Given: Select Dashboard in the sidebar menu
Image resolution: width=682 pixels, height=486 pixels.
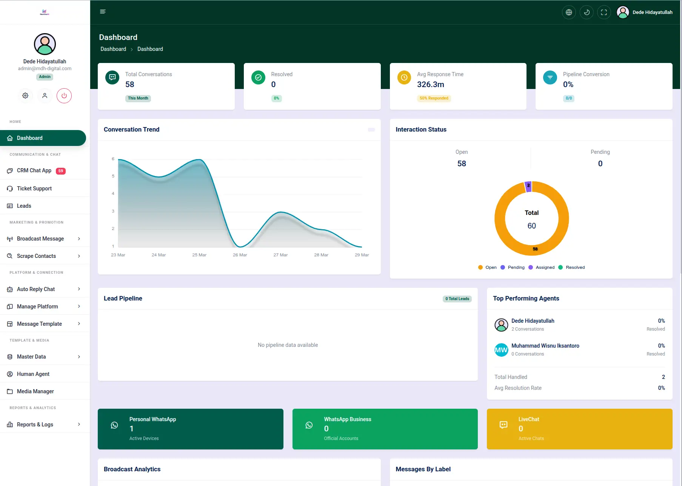Looking at the screenshot, I should pos(29,138).
